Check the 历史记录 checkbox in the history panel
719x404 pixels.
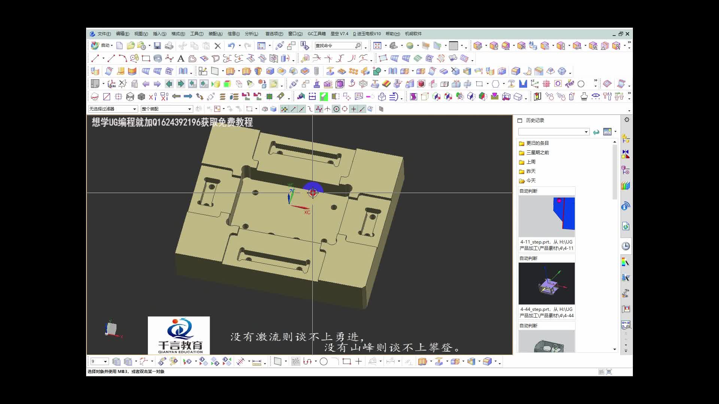point(520,120)
